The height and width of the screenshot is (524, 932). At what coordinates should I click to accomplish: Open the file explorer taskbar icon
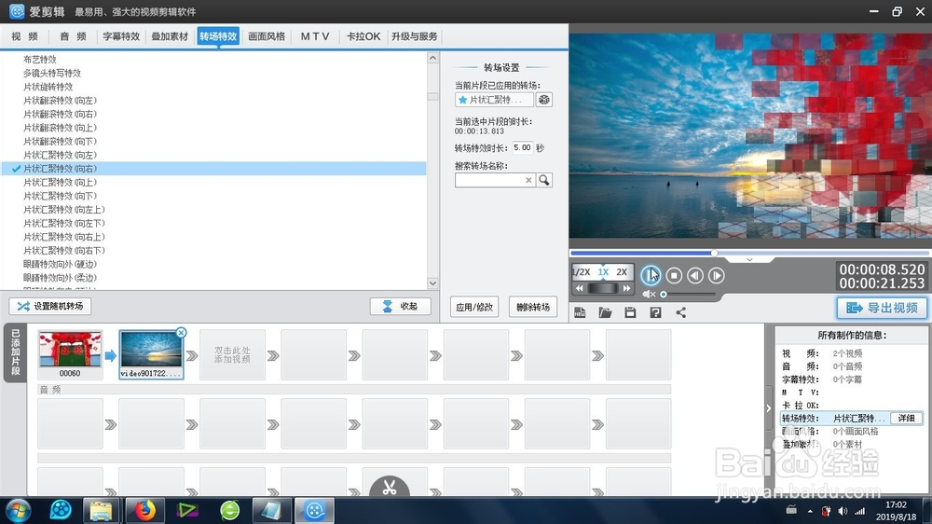pyautogui.click(x=101, y=510)
